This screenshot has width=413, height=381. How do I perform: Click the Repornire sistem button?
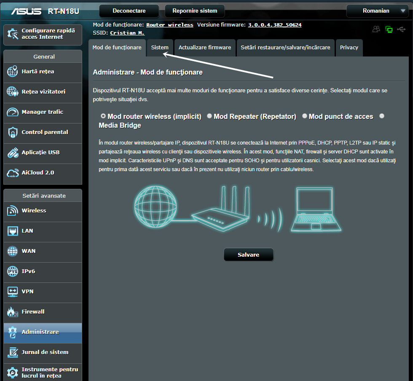(x=195, y=11)
